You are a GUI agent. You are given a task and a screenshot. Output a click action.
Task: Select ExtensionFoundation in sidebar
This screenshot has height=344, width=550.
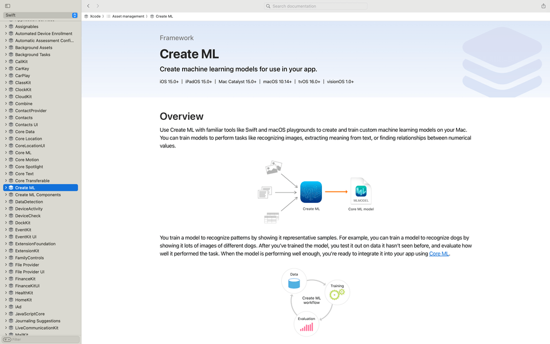click(x=35, y=244)
